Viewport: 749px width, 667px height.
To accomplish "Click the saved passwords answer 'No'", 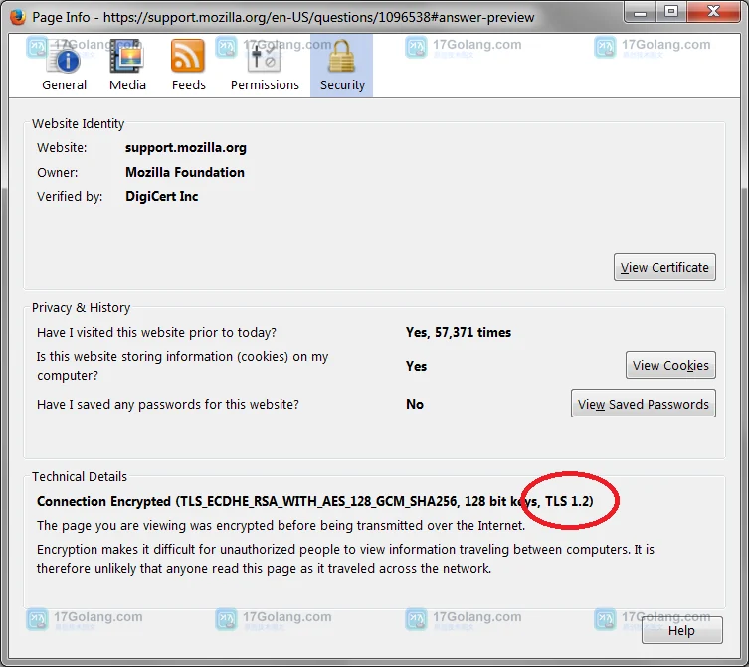I will [415, 404].
